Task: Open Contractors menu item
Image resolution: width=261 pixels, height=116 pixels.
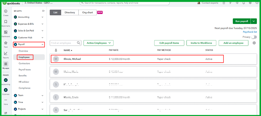Action: click(x=24, y=64)
